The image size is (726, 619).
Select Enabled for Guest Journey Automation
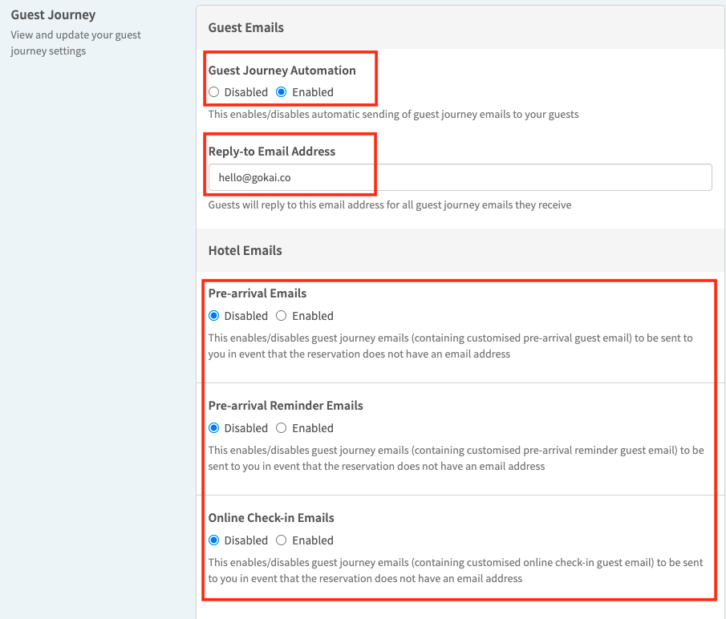coord(282,92)
